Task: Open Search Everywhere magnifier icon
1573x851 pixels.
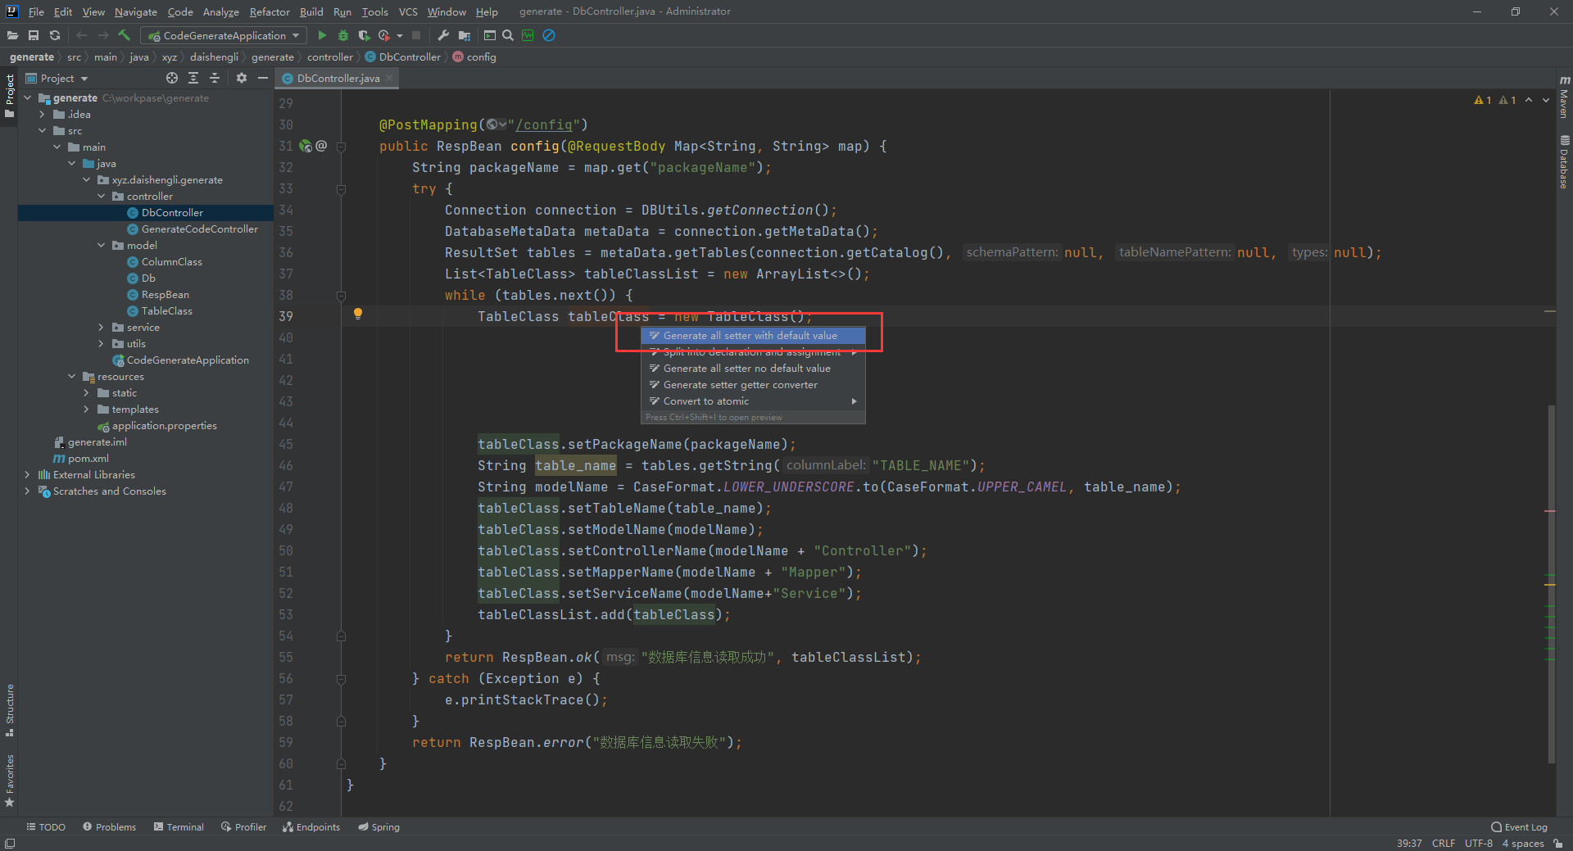Action: (x=508, y=35)
